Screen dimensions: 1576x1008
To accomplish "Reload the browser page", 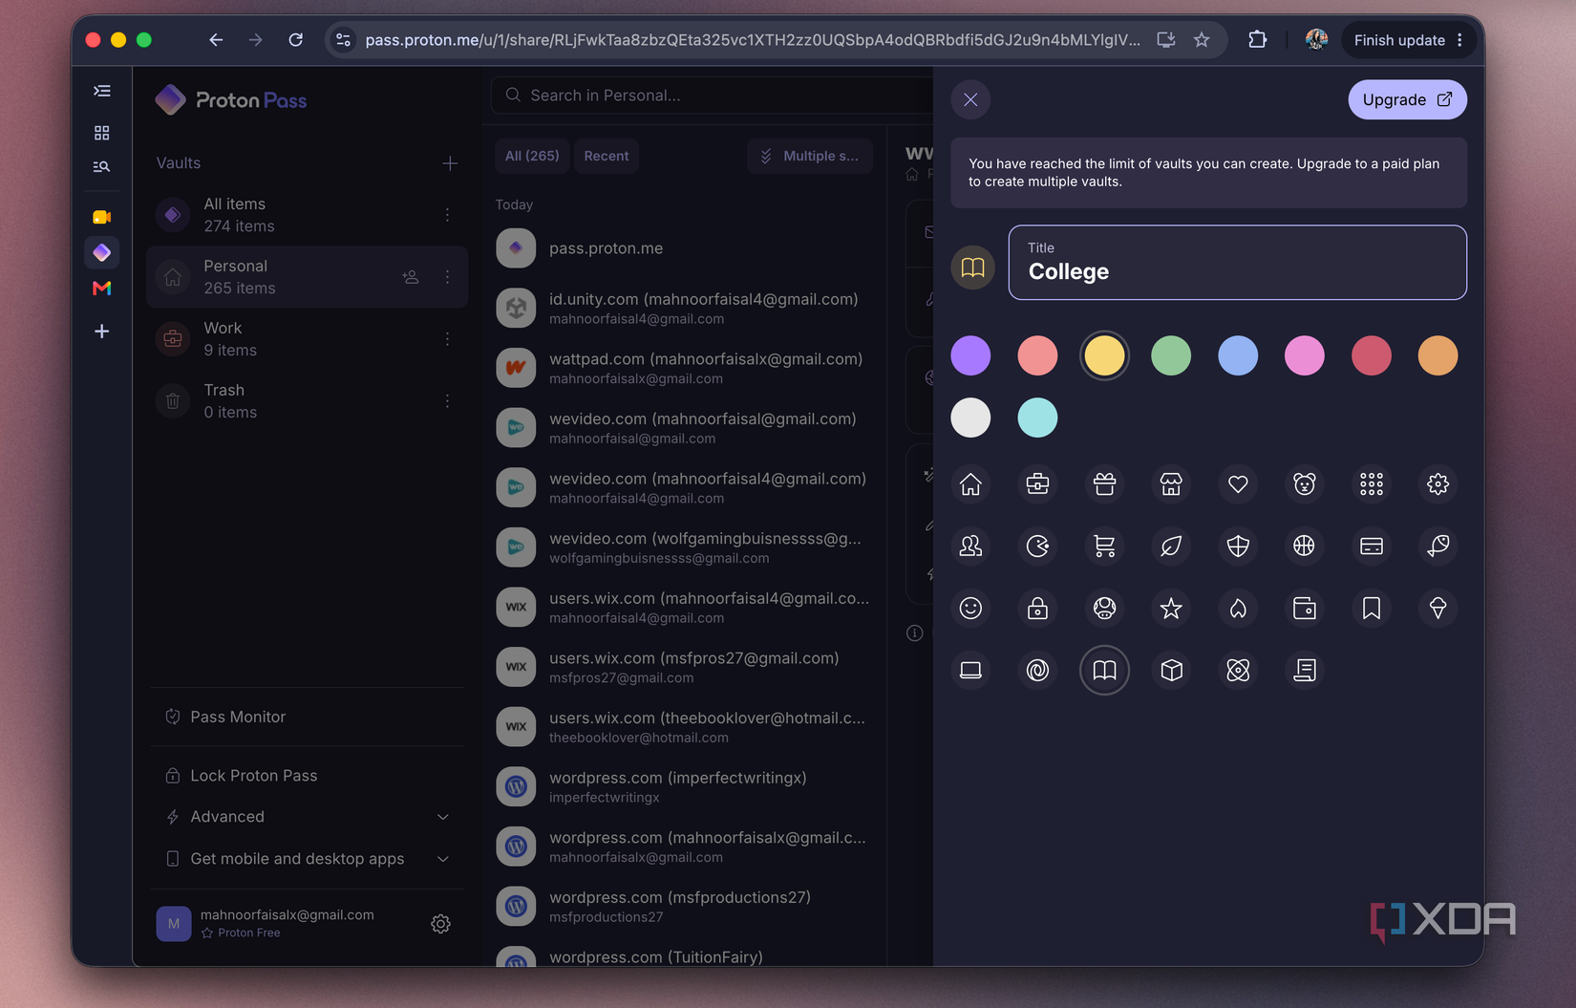I will (x=296, y=40).
